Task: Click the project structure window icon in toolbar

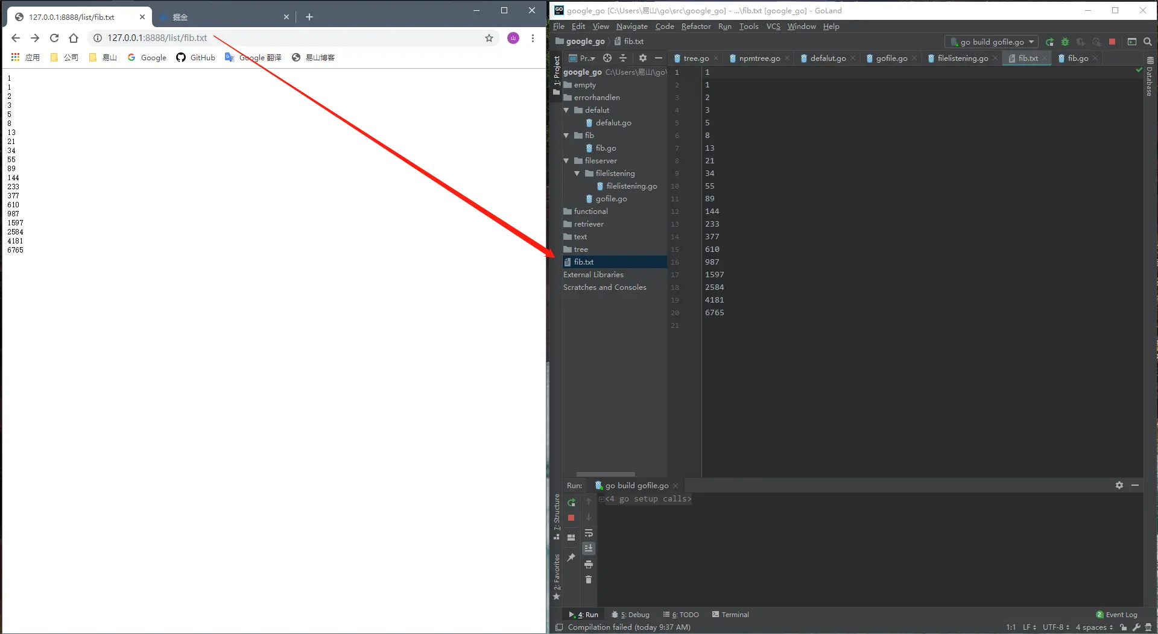Action: (1132, 42)
